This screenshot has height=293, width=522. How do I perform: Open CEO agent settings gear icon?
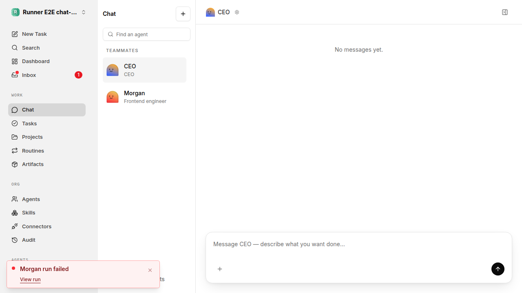coord(237,12)
